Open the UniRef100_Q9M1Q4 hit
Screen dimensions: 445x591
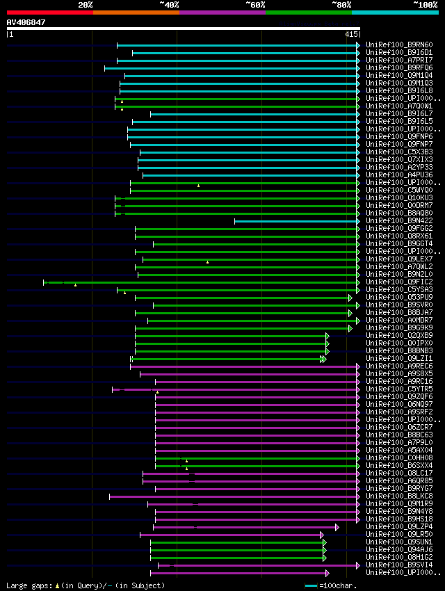(x=399, y=75)
